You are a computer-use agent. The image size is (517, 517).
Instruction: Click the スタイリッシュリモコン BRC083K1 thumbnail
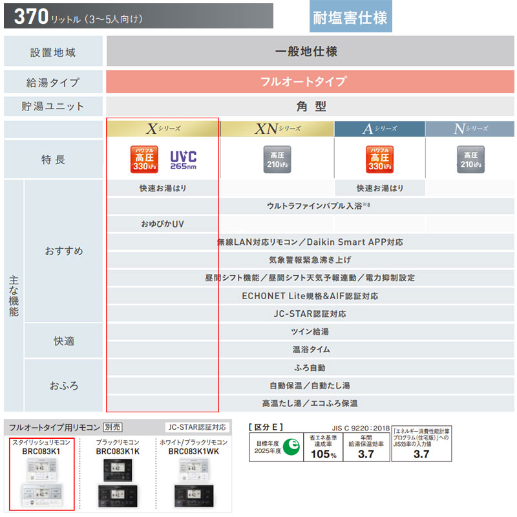[x=41, y=474]
